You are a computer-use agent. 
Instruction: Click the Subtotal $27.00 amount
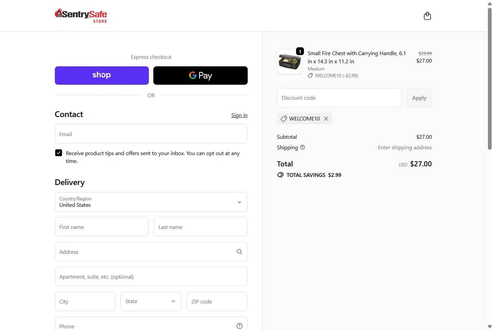coord(424,137)
